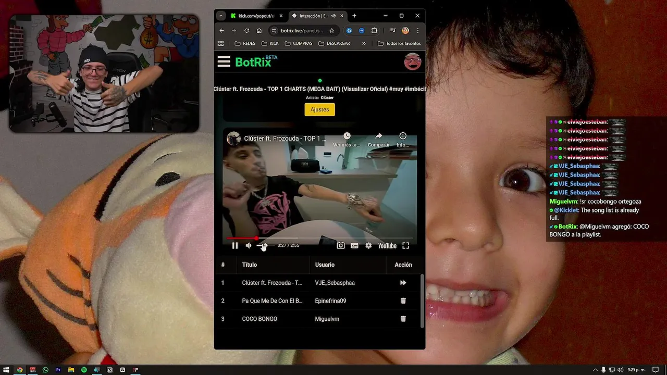The width and height of the screenshot is (667, 375).
Task: Remove COCO BONGO from the playlist
Action: click(403, 319)
